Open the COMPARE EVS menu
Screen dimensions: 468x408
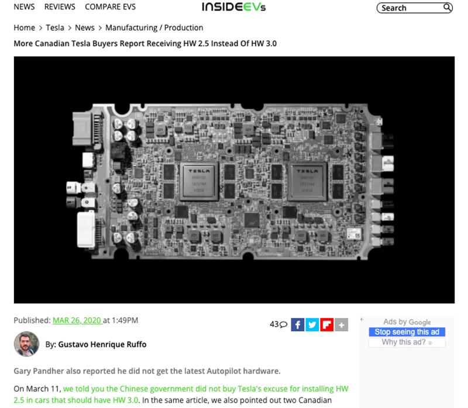(x=110, y=6)
